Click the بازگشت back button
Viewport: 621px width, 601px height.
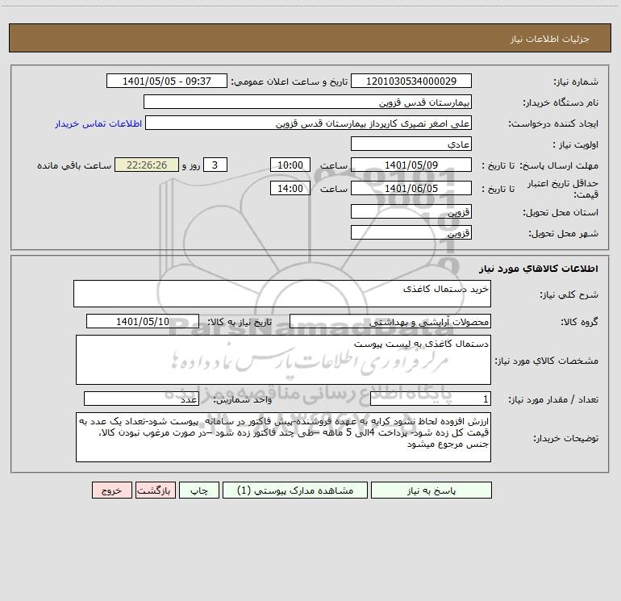click(x=155, y=490)
